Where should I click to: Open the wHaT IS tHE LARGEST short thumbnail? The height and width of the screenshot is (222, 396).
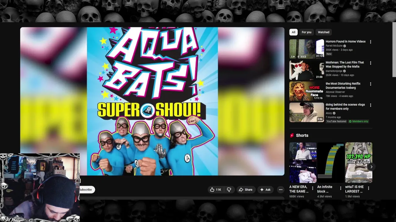[x=359, y=162]
